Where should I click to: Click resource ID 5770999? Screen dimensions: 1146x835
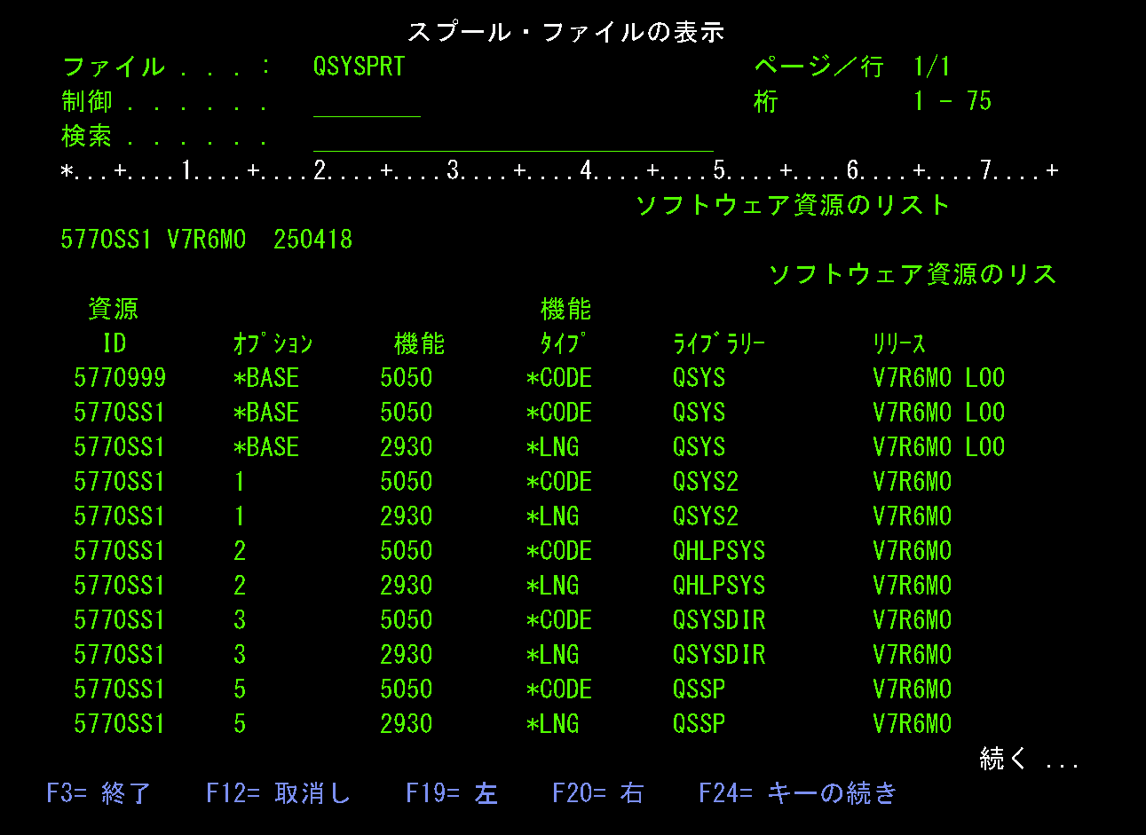[x=120, y=378]
